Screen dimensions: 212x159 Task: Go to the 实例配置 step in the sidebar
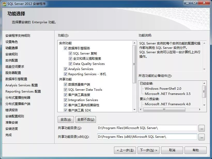coord(12,60)
